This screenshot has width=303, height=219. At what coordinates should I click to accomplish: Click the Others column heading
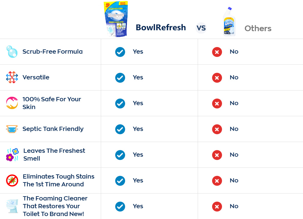click(258, 28)
